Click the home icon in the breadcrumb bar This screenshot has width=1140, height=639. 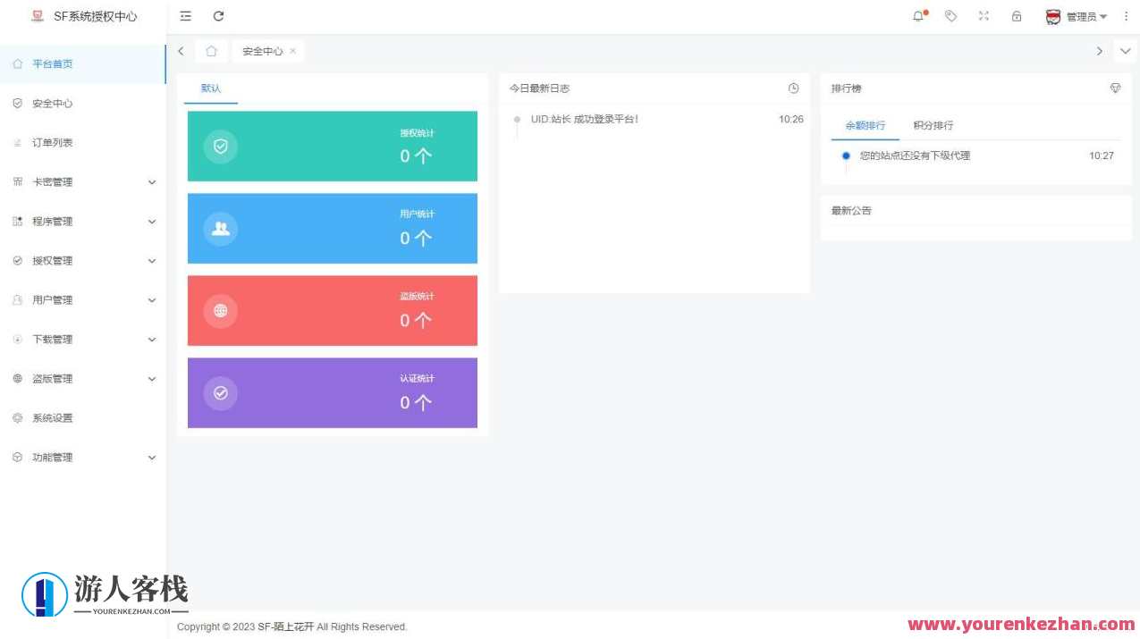[211, 51]
